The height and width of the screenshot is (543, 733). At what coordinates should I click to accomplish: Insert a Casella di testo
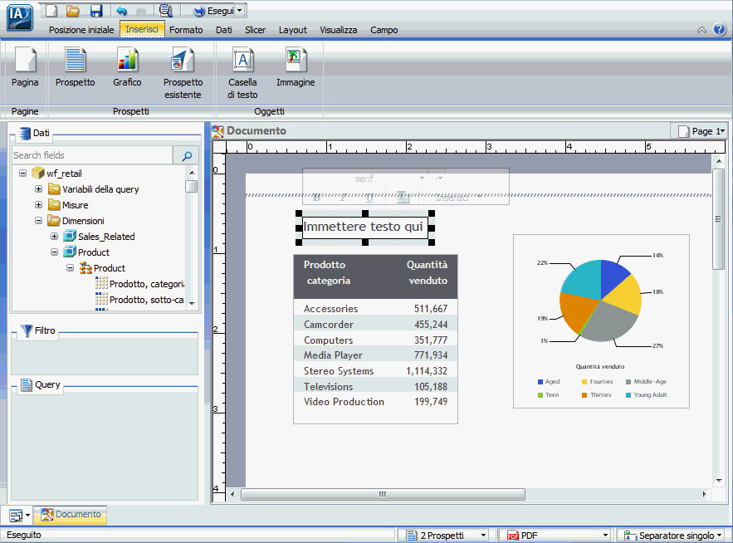point(242,72)
